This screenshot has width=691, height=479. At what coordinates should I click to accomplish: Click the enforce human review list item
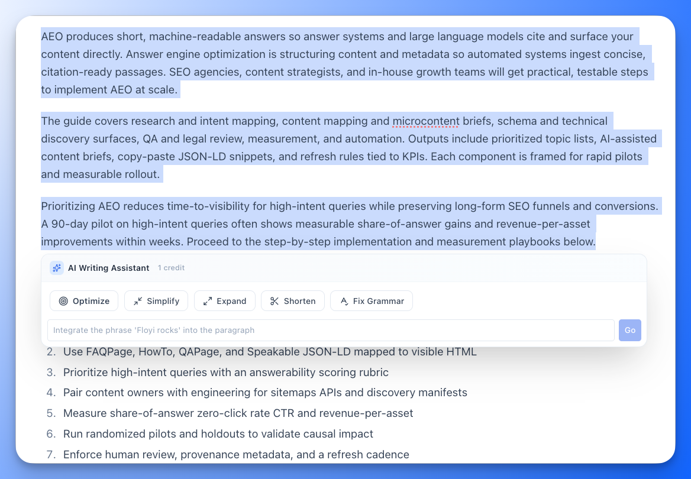[x=235, y=454]
